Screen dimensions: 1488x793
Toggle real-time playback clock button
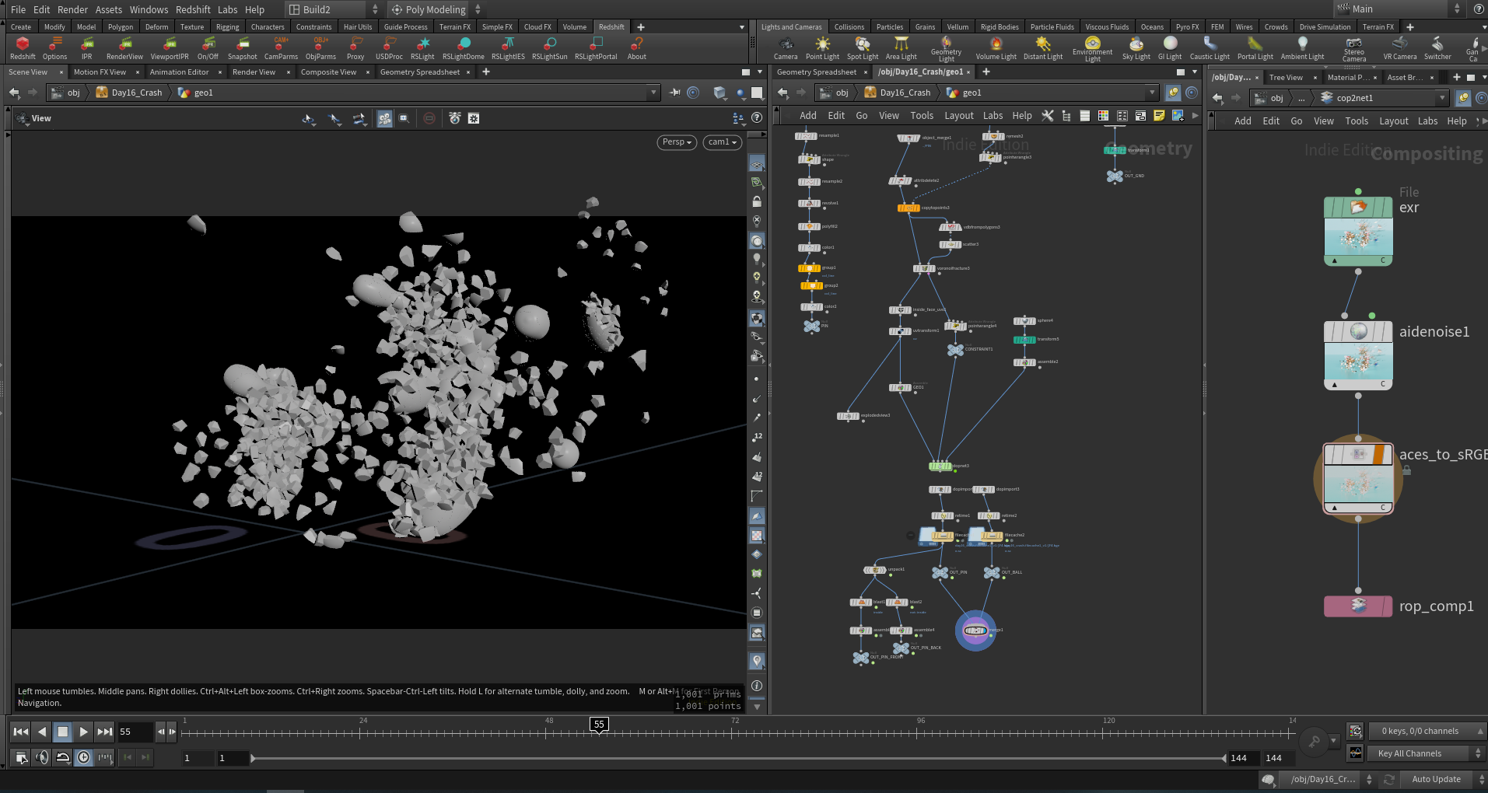point(83,757)
